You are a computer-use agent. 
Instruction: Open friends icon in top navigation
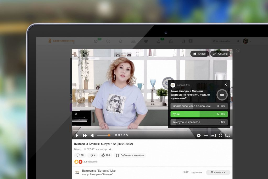[x=133, y=41]
